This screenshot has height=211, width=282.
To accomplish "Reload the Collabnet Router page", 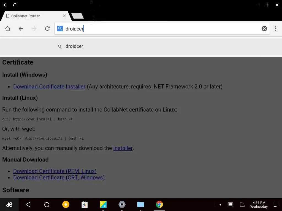I will (x=47, y=29).
